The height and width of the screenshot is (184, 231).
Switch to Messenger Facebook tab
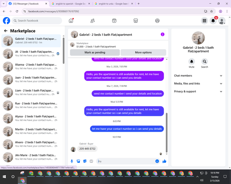[28, 4]
